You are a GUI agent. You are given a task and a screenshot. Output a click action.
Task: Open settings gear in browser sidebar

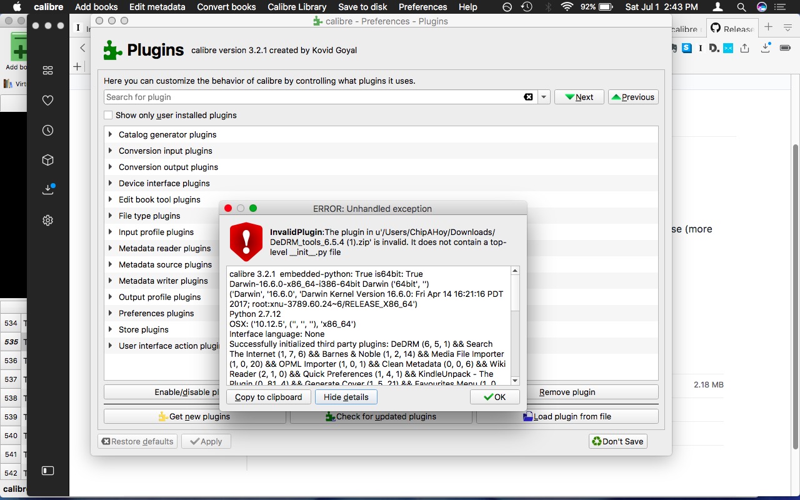click(47, 221)
